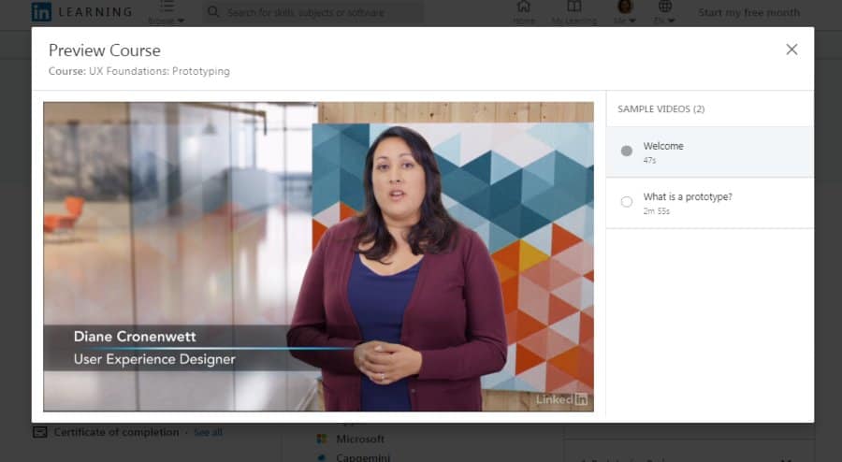
Task: Click the search magnifier icon
Action: coord(213,12)
